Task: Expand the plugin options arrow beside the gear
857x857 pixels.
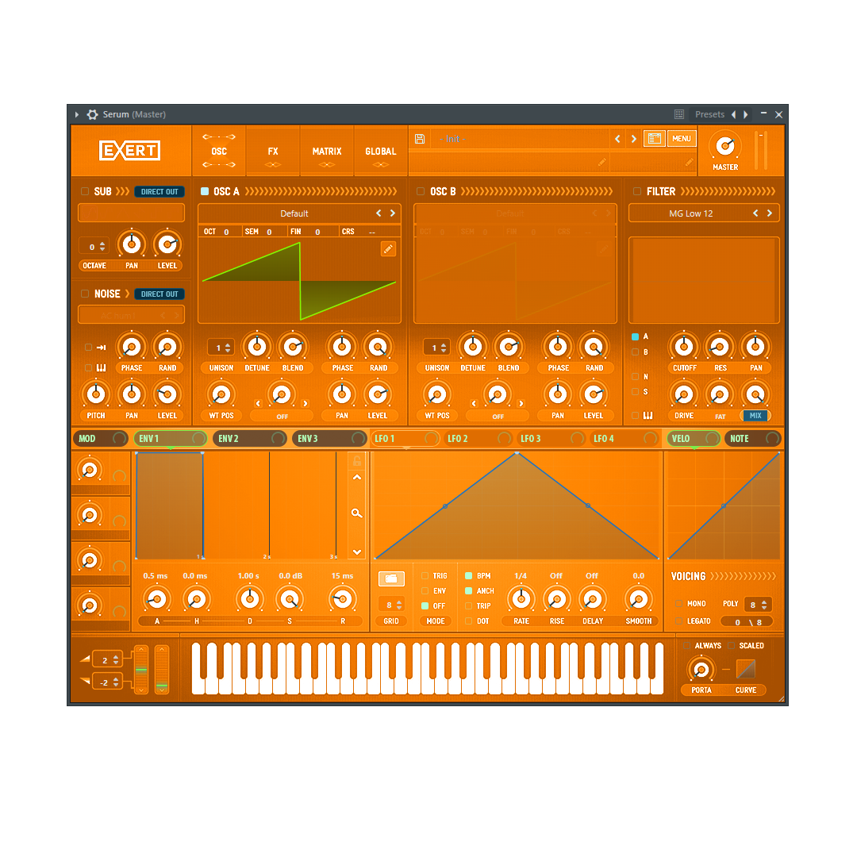Action: click(77, 114)
